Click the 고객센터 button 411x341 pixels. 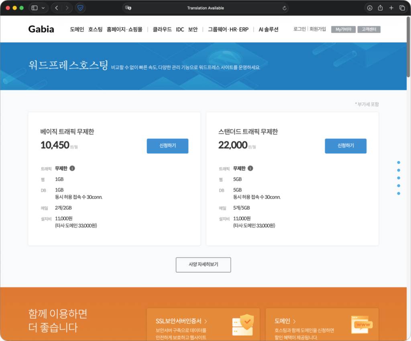pyautogui.click(x=369, y=29)
